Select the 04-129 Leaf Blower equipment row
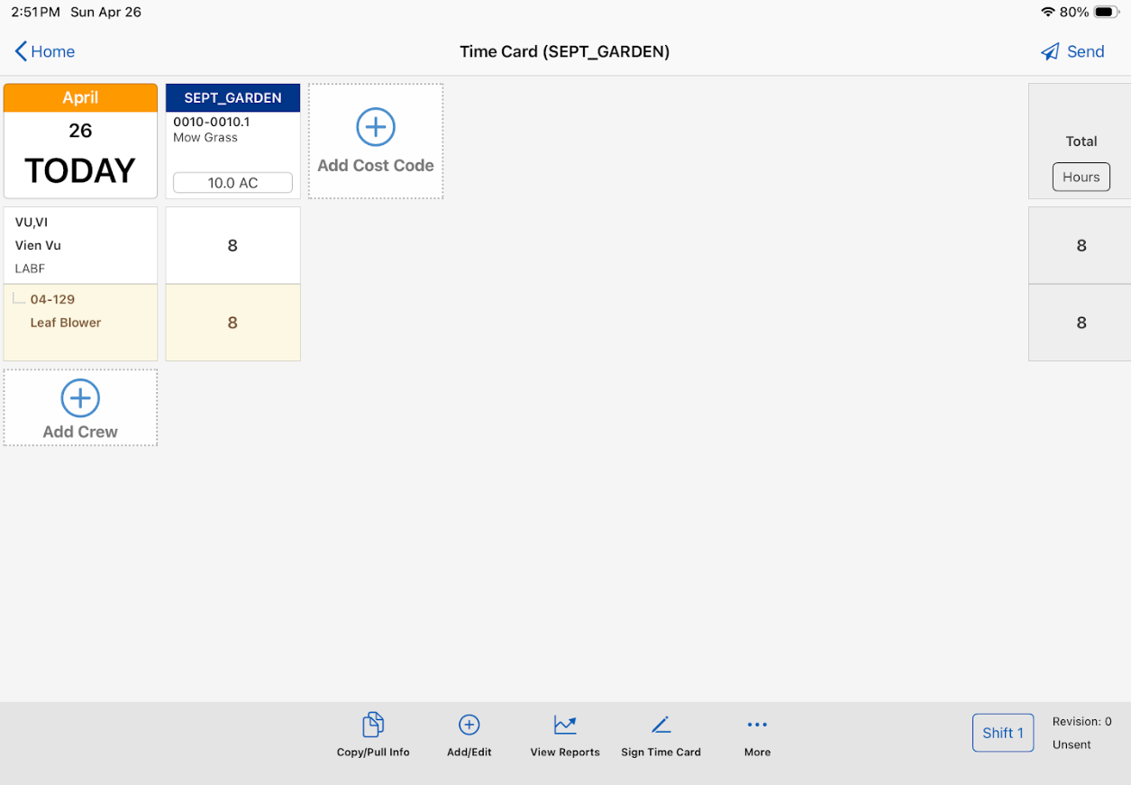The image size is (1131, 785). [80, 323]
